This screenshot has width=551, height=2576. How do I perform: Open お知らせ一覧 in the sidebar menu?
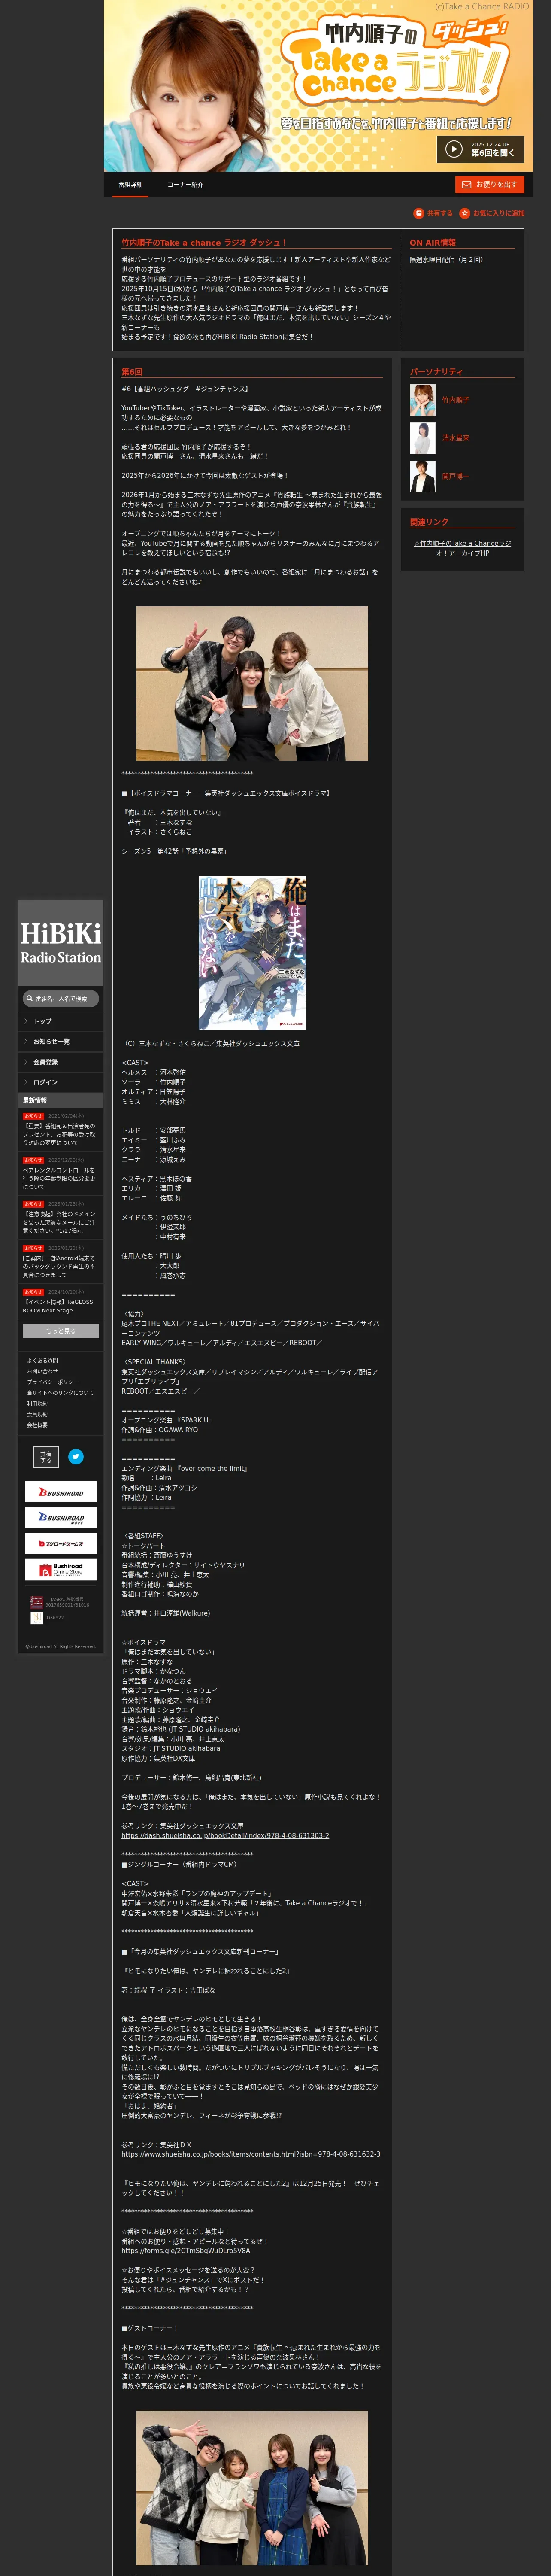point(61,1042)
